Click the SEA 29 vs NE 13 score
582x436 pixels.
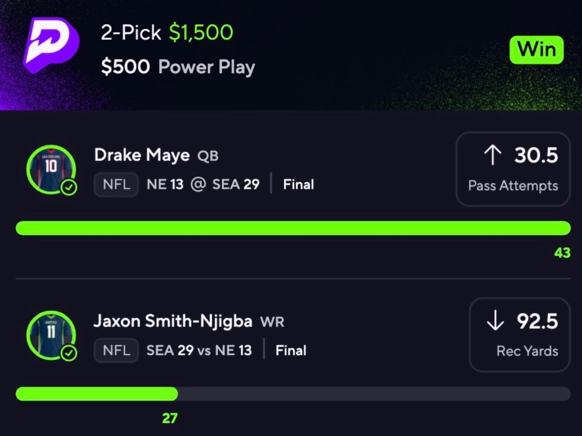tap(199, 350)
